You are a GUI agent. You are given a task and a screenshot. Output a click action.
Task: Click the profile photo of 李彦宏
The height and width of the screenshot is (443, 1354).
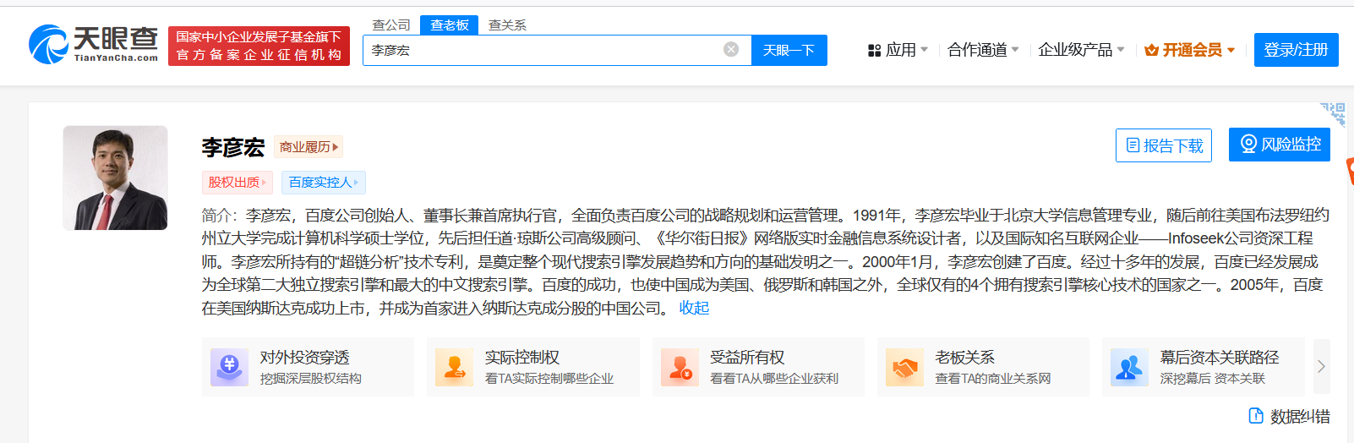pos(115,178)
